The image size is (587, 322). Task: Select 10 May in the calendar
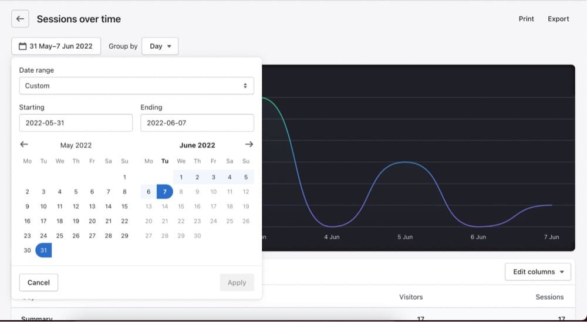click(43, 206)
